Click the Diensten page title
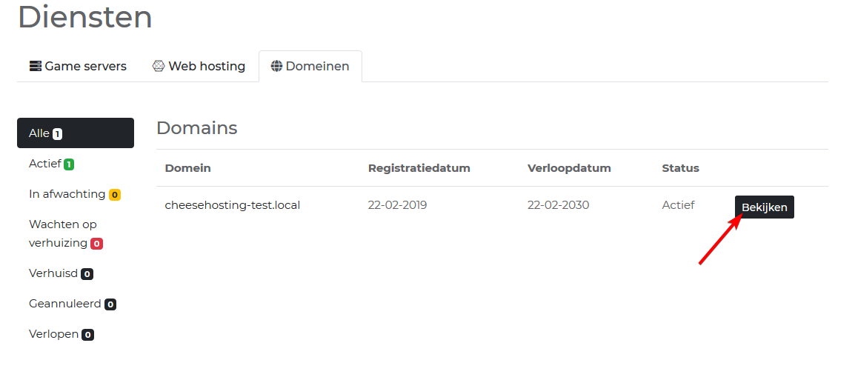855x380 pixels. point(85,17)
